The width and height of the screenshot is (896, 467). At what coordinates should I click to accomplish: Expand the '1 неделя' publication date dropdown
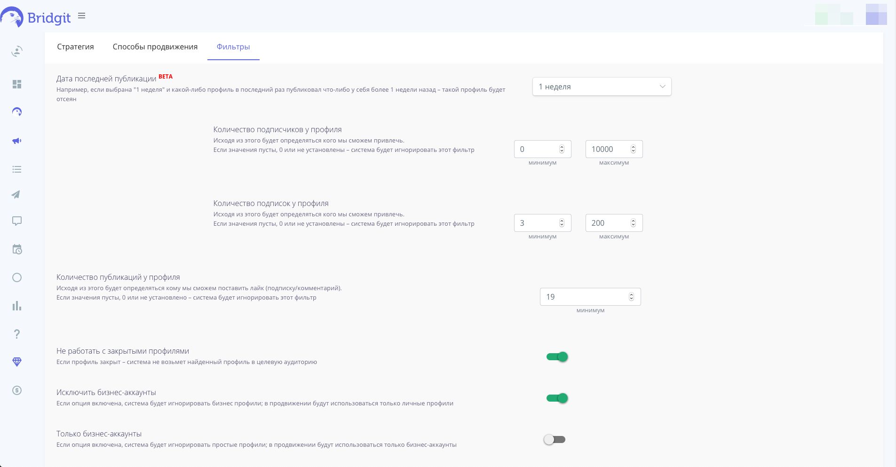click(602, 87)
